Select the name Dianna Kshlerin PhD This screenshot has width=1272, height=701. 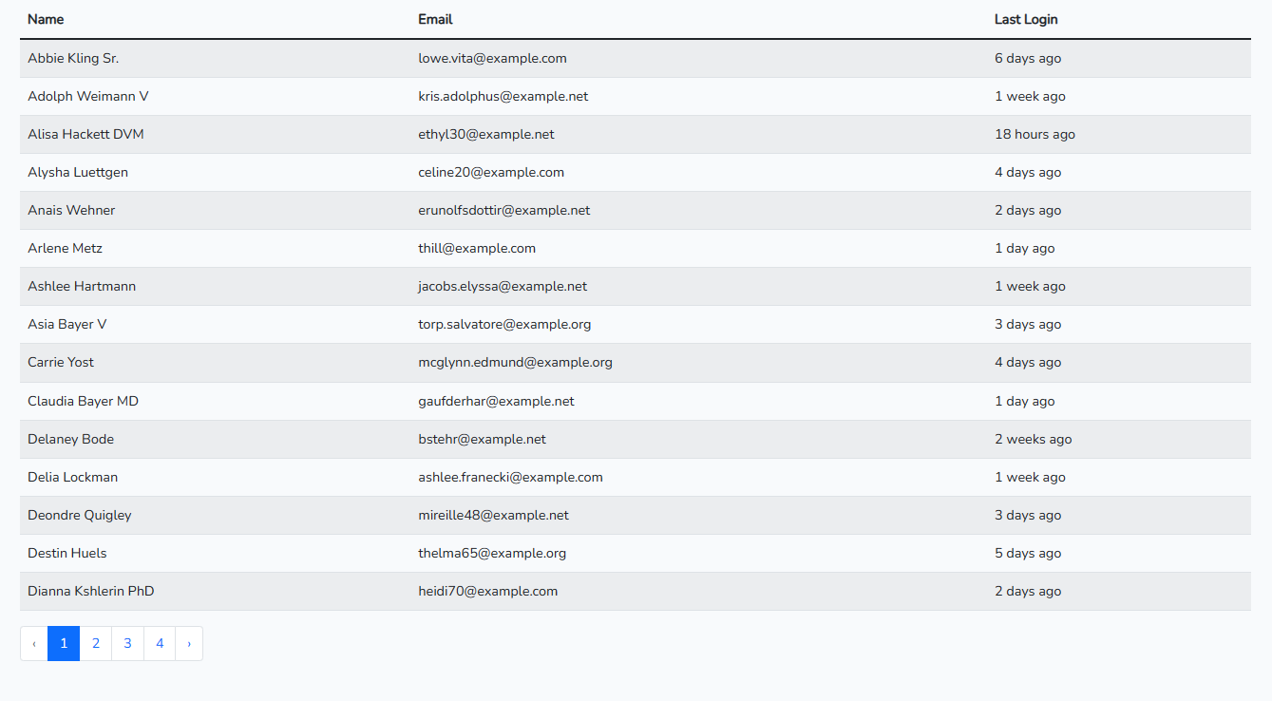[90, 591]
